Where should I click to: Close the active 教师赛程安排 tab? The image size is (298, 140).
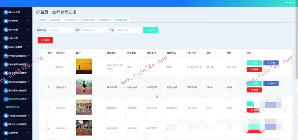[x=128, y=20]
